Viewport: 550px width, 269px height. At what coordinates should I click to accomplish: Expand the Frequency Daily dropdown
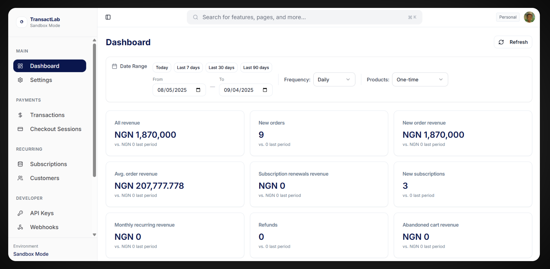pos(334,80)
